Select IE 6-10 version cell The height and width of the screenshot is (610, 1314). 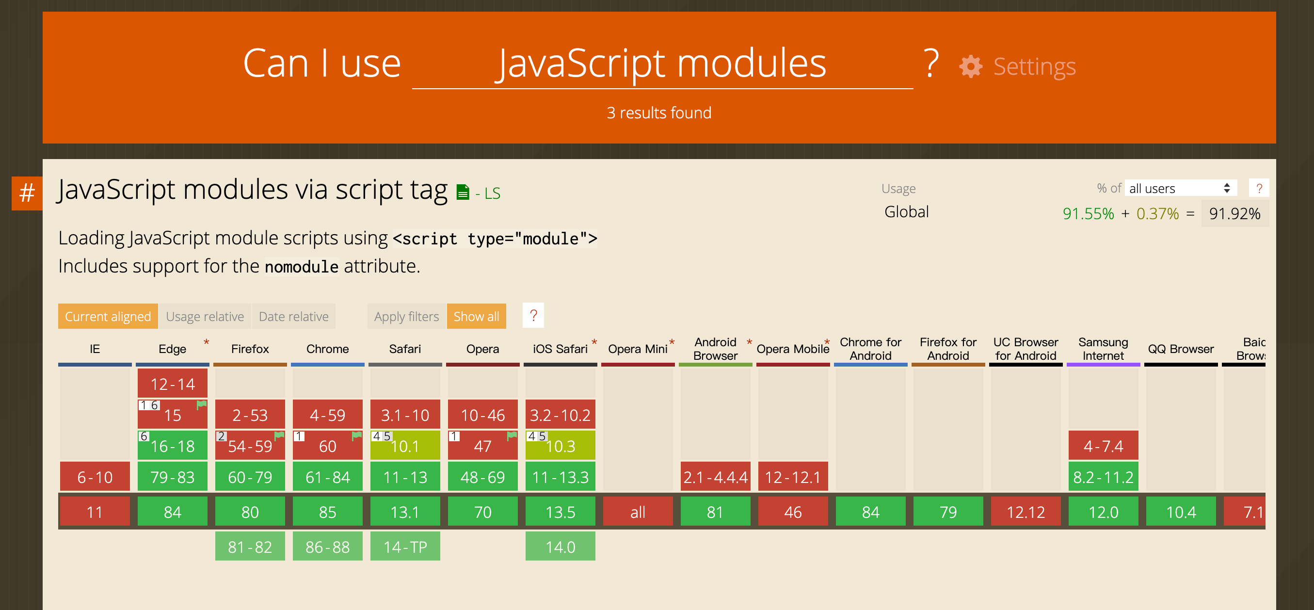pos(95,476)
